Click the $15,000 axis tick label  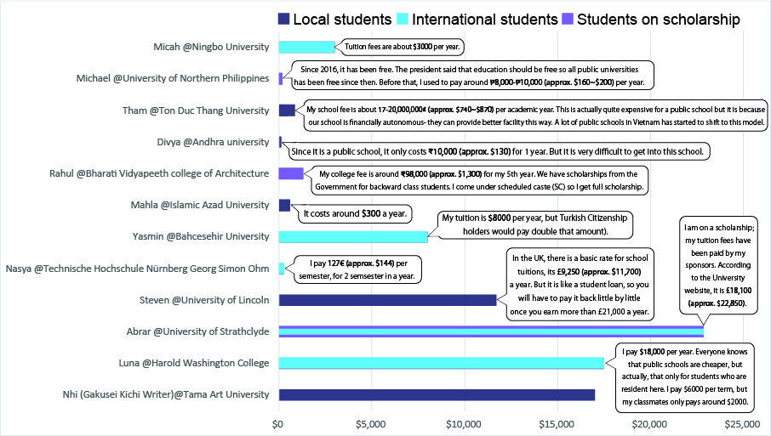tap(557, 422)
